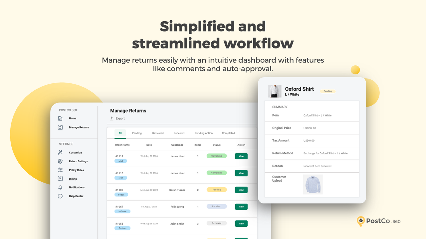The image size is (426, 239).
Task: Click the PostCo location pin logo icon
Action: [360, 221]
